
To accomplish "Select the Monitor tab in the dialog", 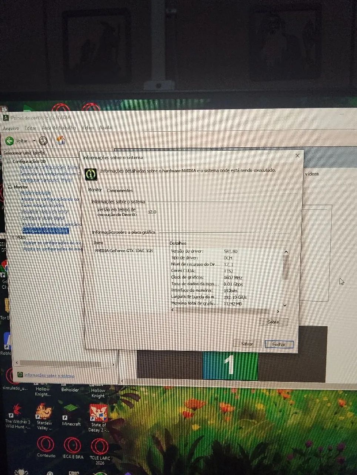I will click(95, 190).
